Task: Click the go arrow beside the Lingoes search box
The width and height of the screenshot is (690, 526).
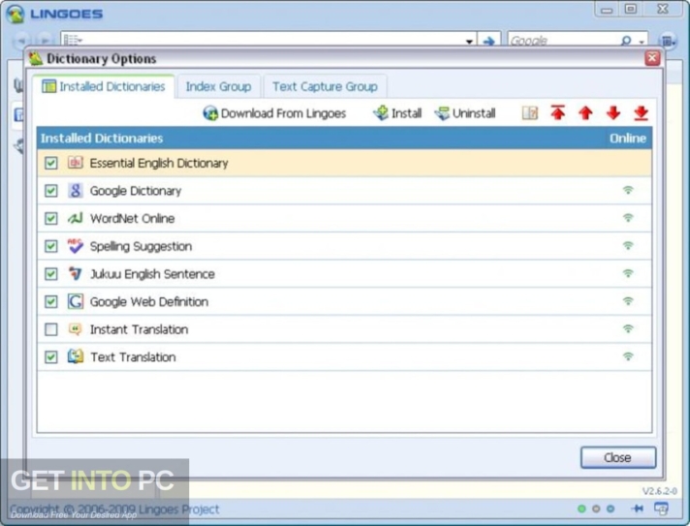Action: (488, 41)
